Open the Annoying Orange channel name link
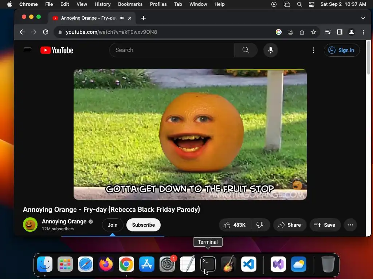 [x=64, y=221]
